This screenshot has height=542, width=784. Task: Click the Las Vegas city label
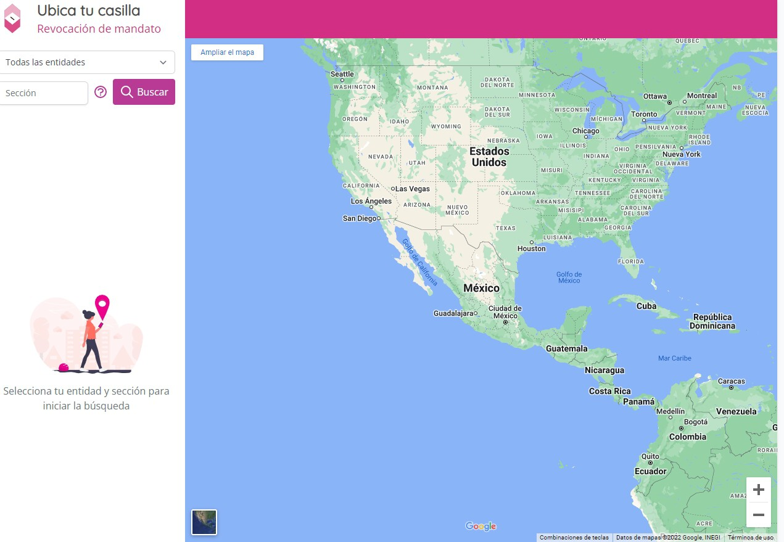click(x=412, y=189)
